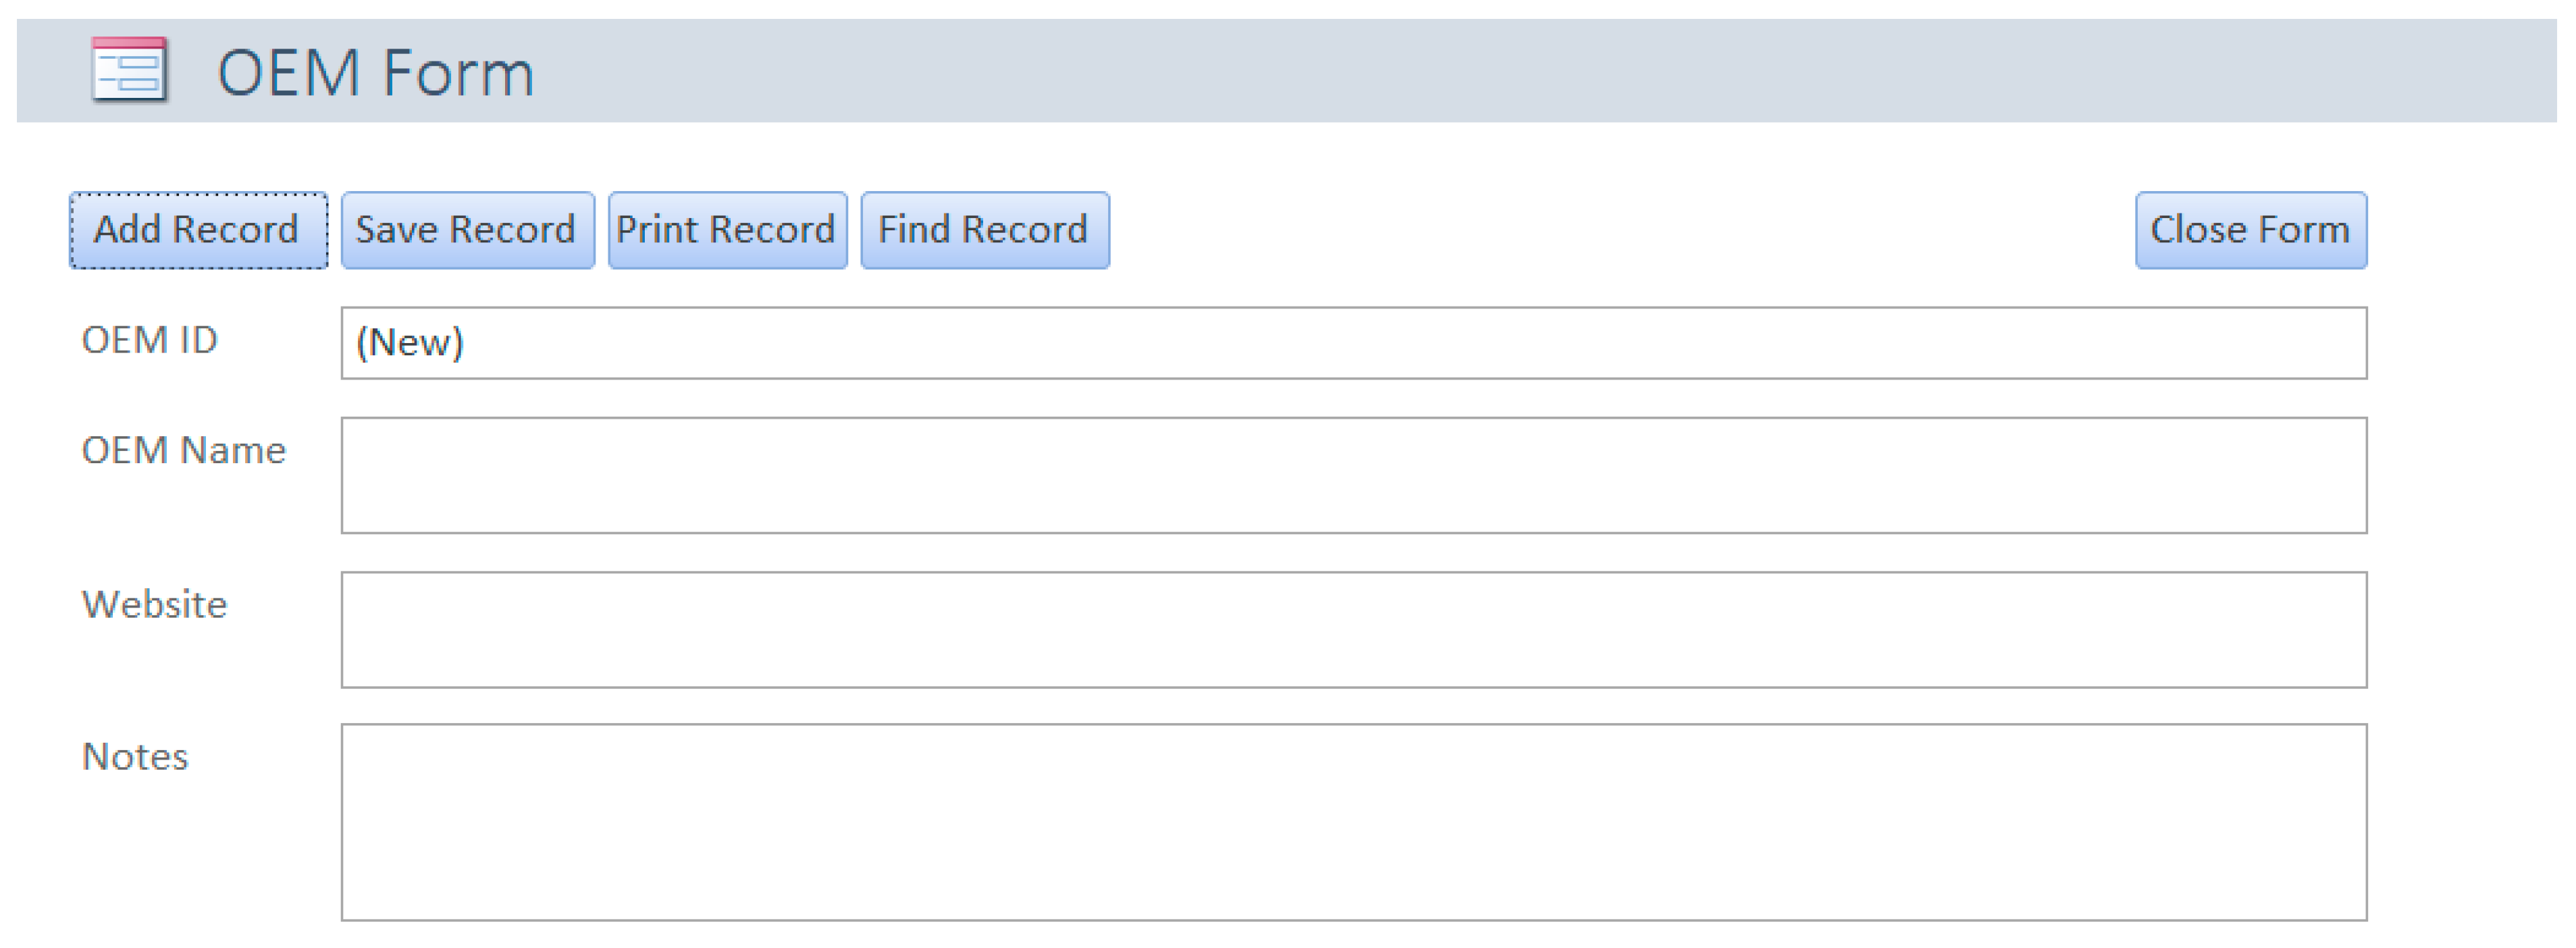Click the OEM Name label
This screenshot has height=948, width=2576.
click(184, 451)
